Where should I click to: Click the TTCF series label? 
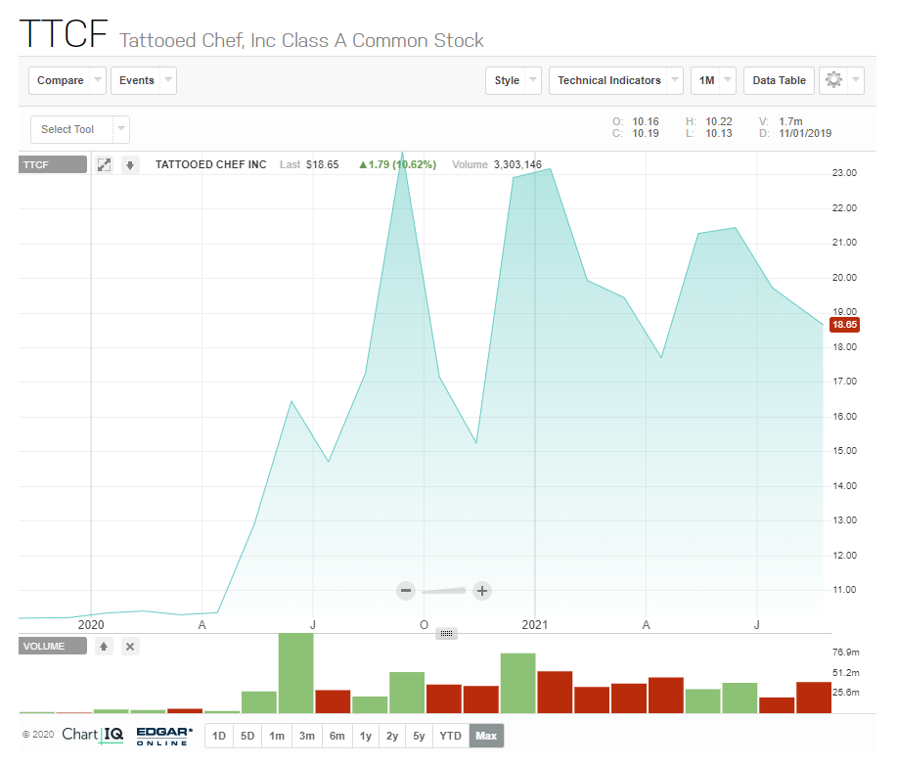click(53, 164)
